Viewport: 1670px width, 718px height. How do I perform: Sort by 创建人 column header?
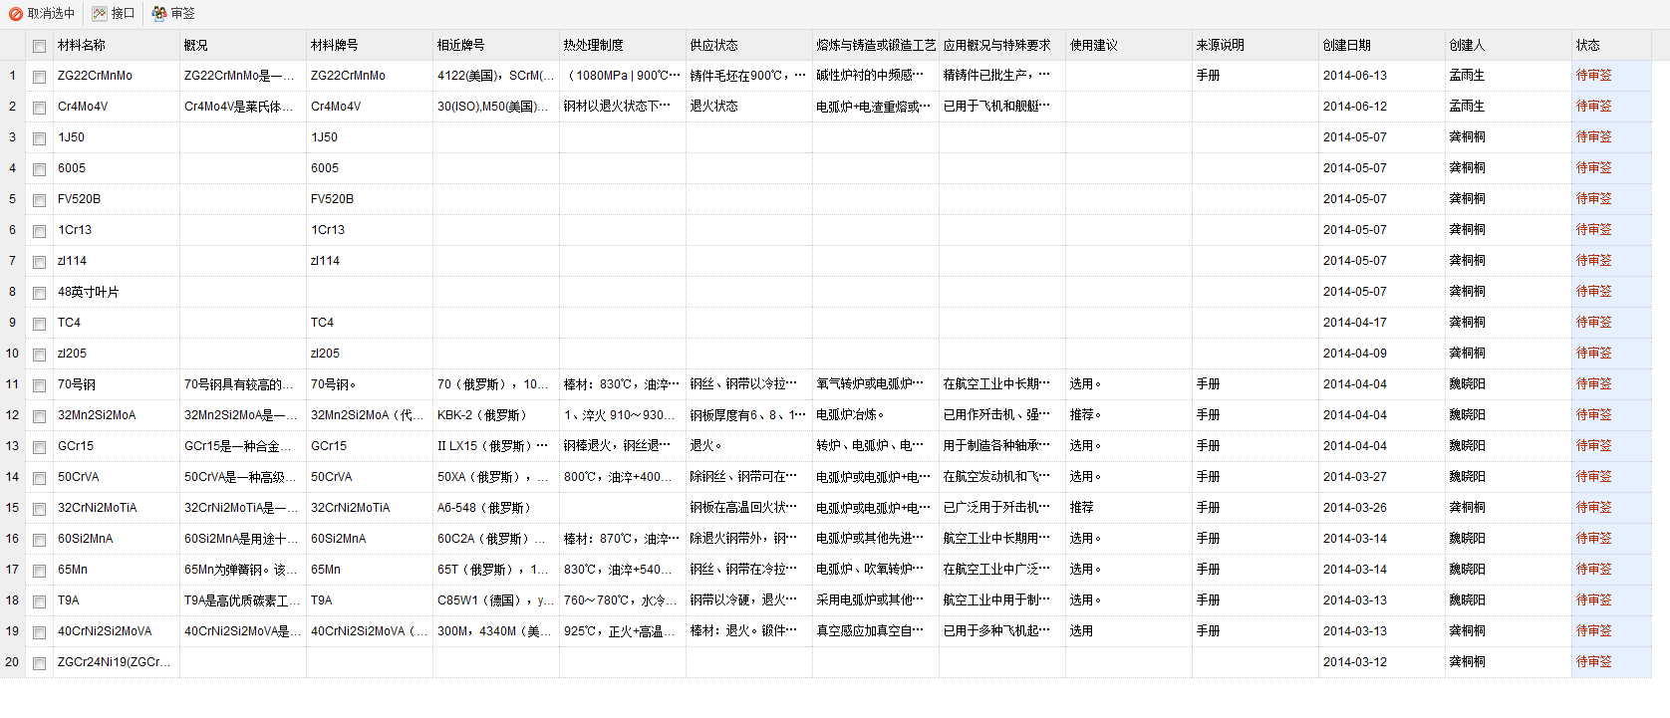coord(1508,45)
